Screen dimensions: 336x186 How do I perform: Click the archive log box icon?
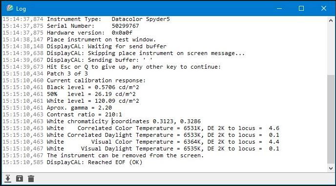click(20, 179)
